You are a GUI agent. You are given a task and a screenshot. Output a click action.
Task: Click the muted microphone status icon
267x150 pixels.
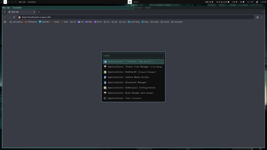click(x=212, y=2)
